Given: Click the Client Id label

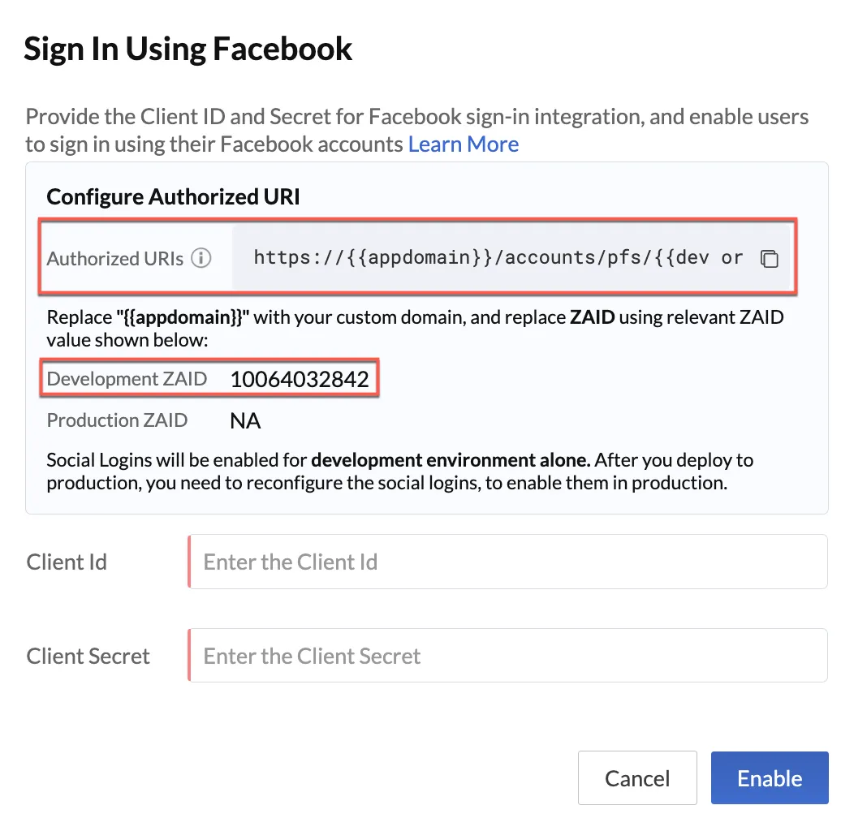Looking at the screenshot, I should coord(67,562).
